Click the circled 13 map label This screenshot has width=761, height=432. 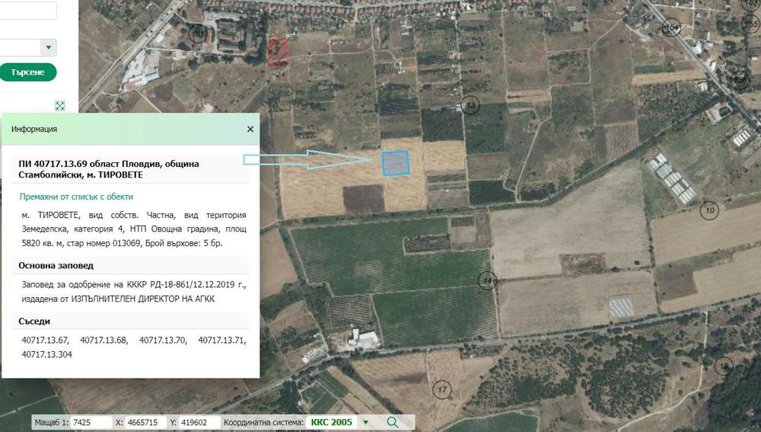click(470, 105)
